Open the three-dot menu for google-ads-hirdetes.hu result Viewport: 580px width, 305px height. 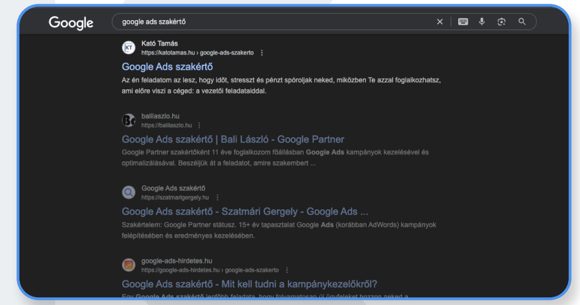coord(287,270)
